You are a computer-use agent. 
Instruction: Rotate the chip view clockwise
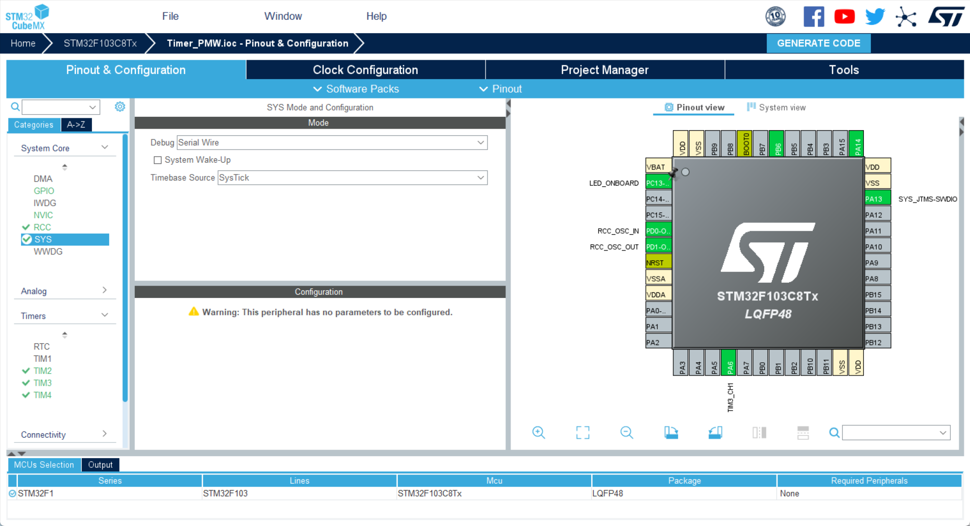(671, 433)
